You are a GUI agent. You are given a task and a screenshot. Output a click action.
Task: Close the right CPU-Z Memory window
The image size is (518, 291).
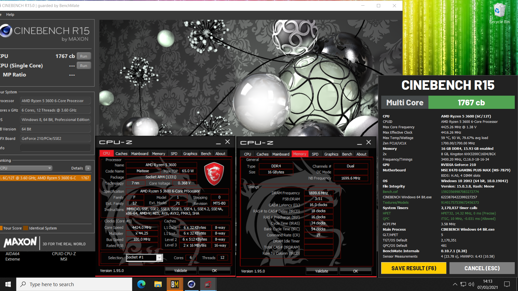pos(369,142)
